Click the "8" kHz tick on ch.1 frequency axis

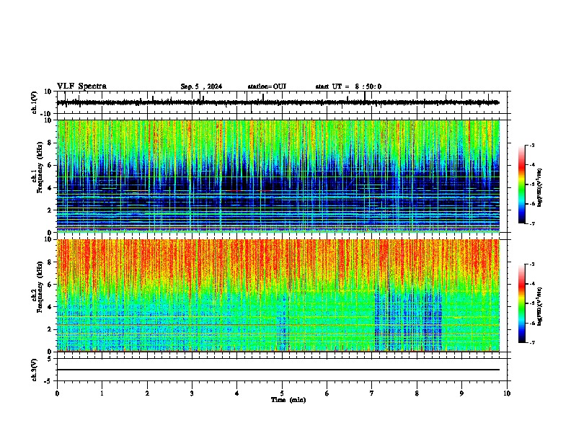click(x=50, y=143)
